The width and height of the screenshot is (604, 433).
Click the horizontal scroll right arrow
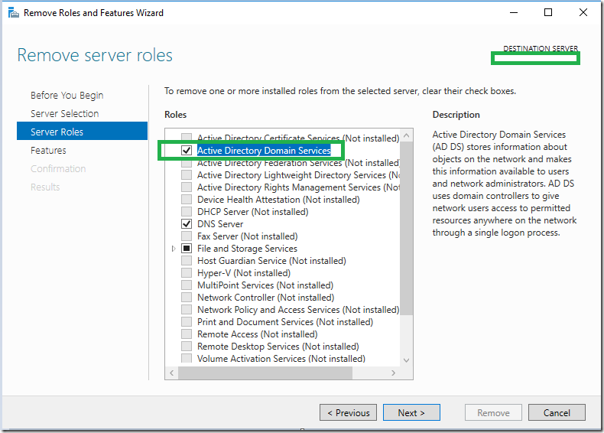click(x=393, y=373)
